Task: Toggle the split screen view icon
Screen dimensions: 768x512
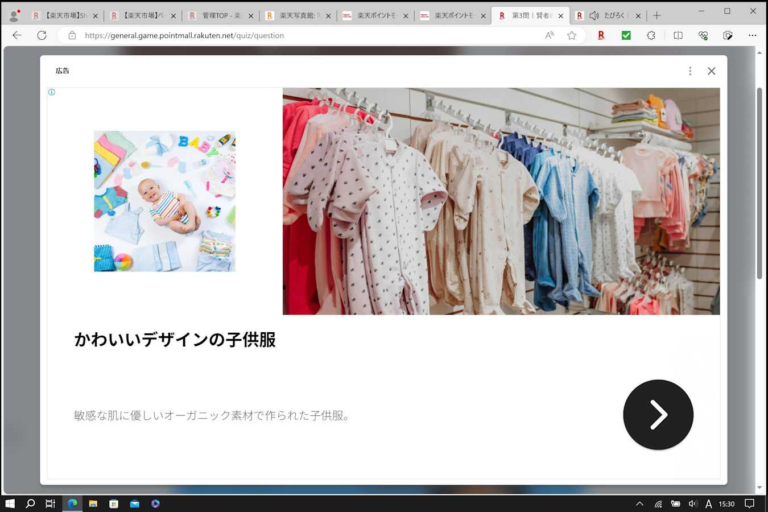Action: click(678, 35)
